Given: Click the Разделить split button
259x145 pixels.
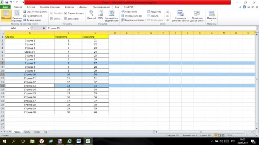Looking at the screenshot, I should click(154, 12).
